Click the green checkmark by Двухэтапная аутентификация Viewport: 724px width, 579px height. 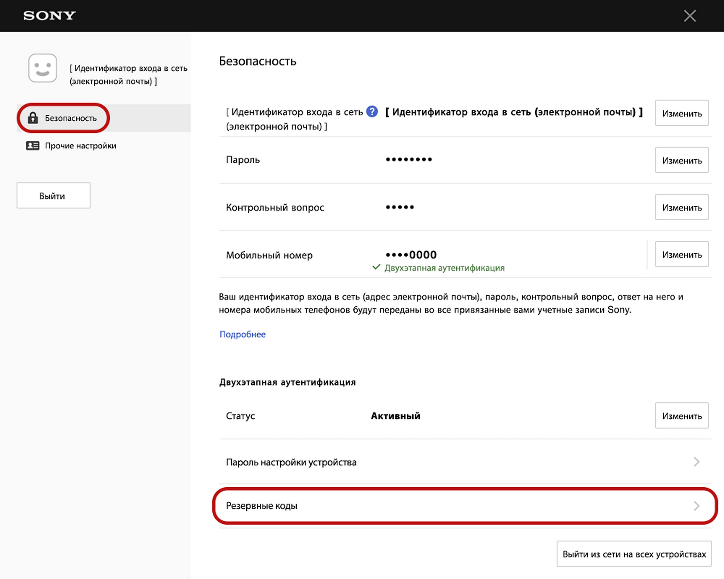(x=376, y=267)
